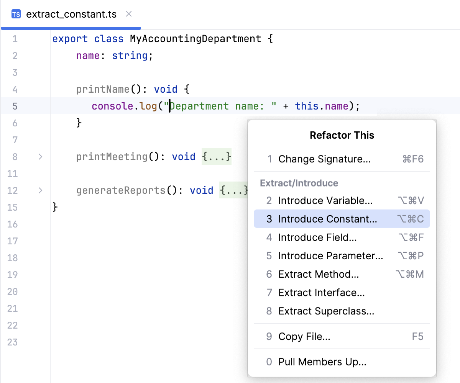Click the fold arrow beside line 12
Viewport: 460px width, 383px height.
click(40, 190)
